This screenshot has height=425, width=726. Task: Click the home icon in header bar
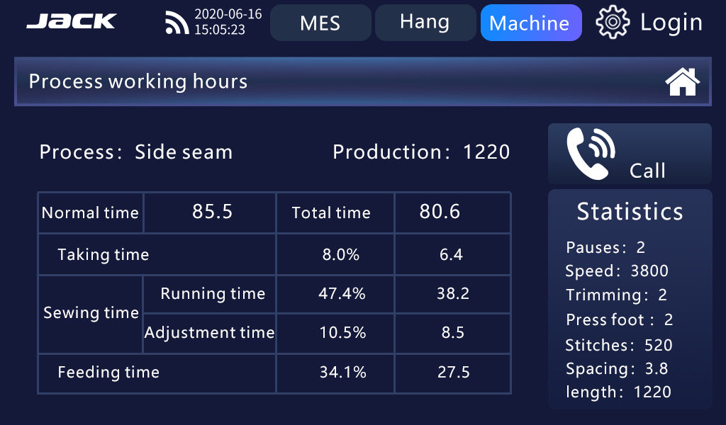pos(682,82)
